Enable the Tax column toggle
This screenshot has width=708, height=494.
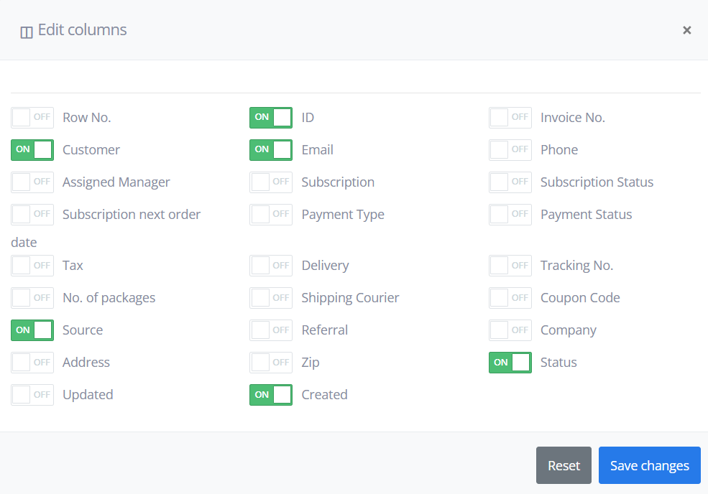coord(32,266)
